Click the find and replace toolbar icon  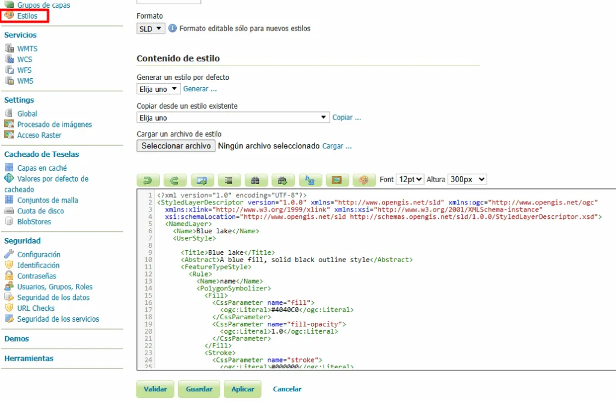coord(310,180)
